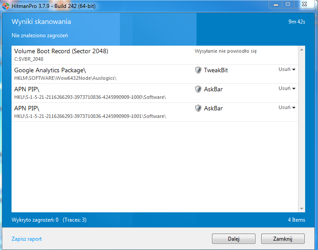The width and height of the screenshot is (318, 250).
Task: Click the Zamknij button
Action: (x=283, y=238)
